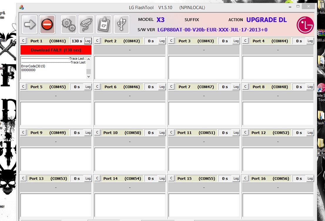Viewport: 325px width, 221px height.
Task: Click the C button for Port 16
Action: 245,178
